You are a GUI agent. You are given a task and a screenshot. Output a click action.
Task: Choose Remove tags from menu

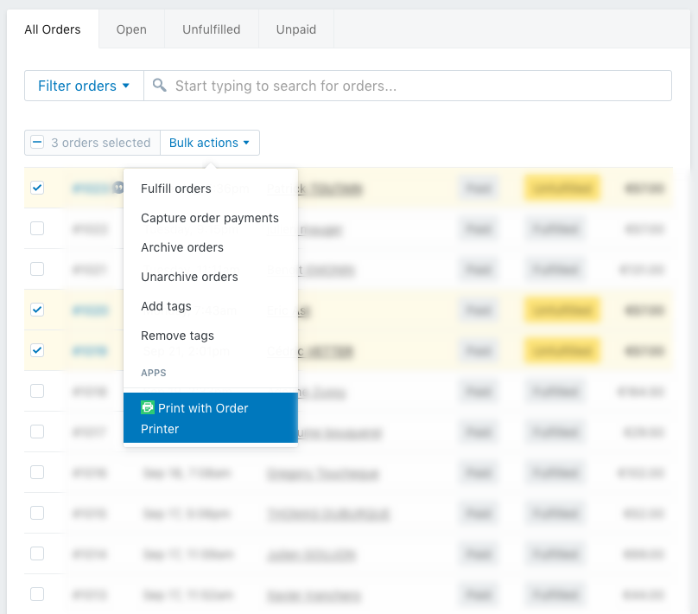click(177, 336)
